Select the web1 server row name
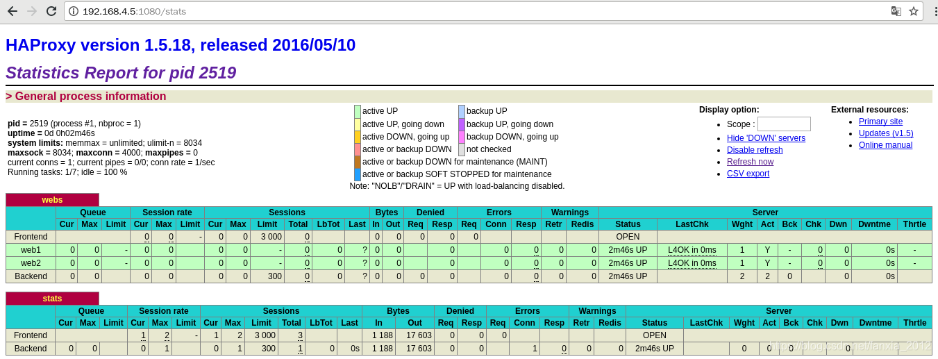938x359 pixels. pyautogui.click(x=31, y=250)
